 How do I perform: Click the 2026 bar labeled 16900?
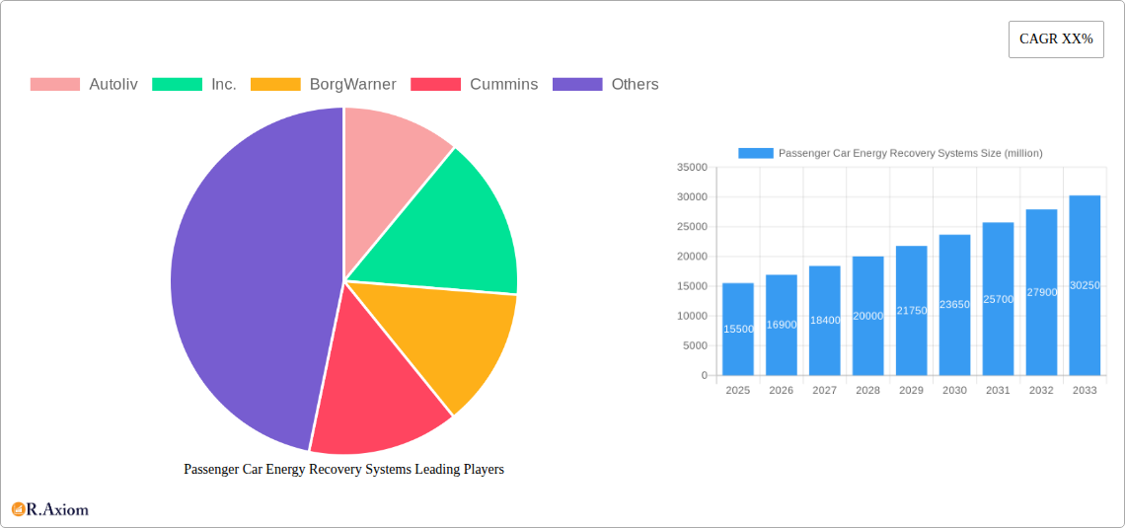(x=782, y=325)
